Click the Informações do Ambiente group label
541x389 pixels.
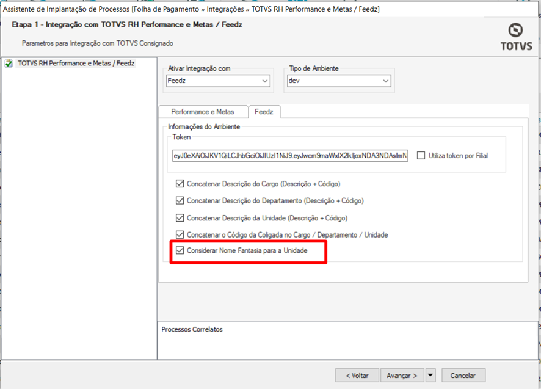pos(204,126)
